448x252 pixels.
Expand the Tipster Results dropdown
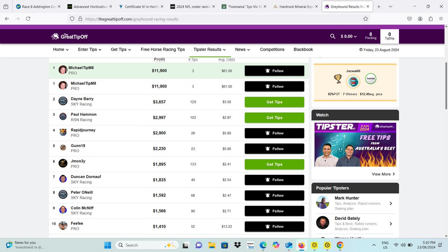[210, 49]
